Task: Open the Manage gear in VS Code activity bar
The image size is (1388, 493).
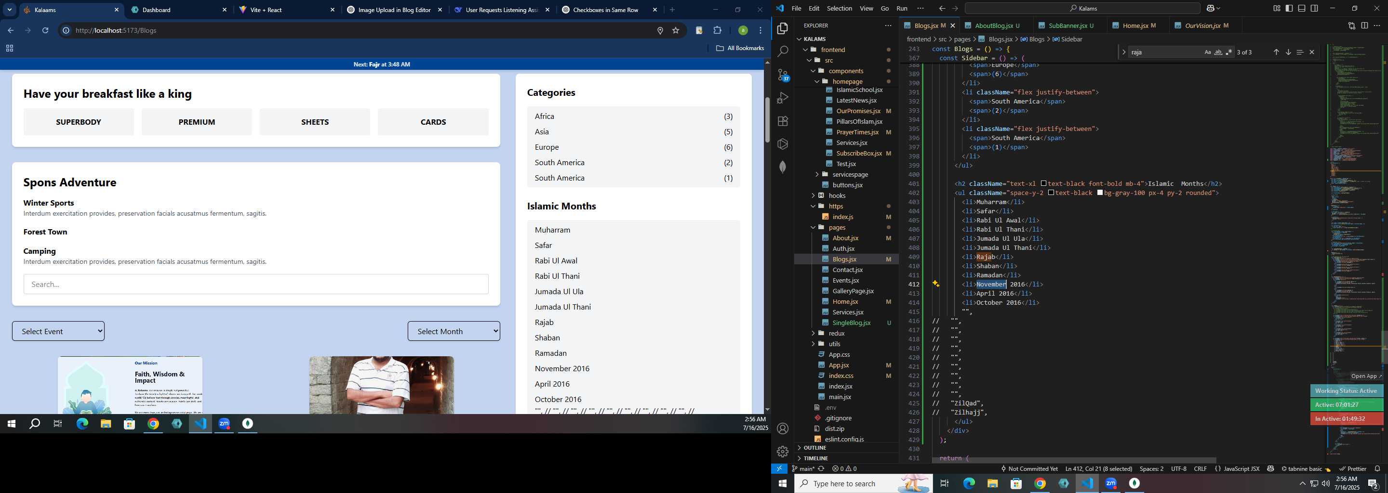Action: pos(782,451)
